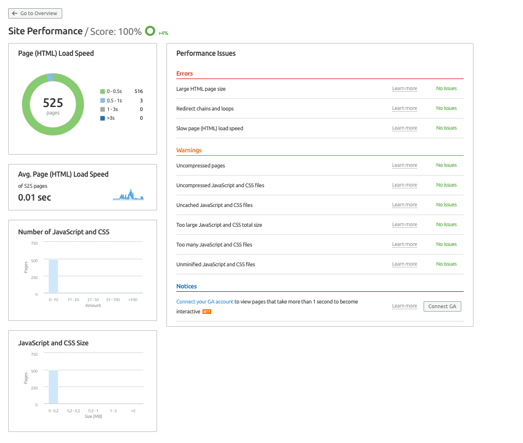Click Learn more for Large HTML page size

click(404, 89)
